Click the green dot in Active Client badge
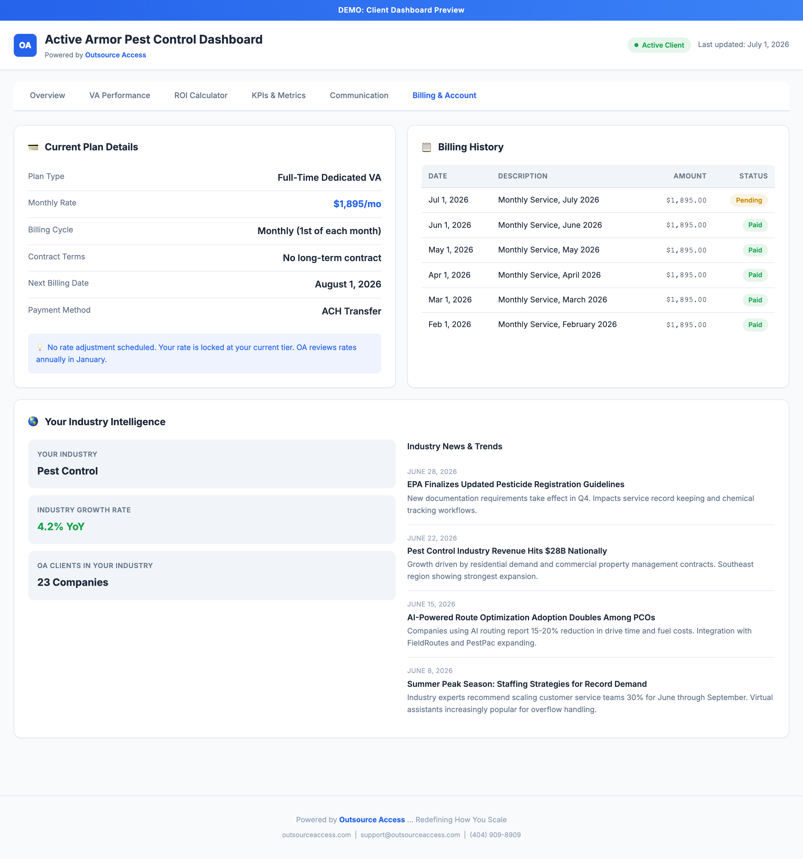 tap(636, 45)
